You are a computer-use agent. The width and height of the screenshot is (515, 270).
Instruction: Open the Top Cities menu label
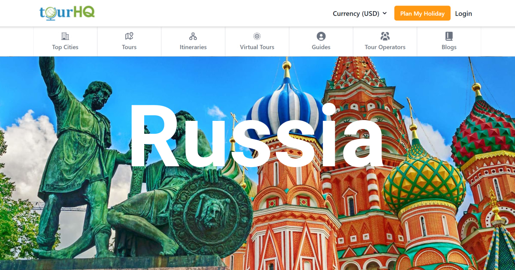click(x=65, y=47)
